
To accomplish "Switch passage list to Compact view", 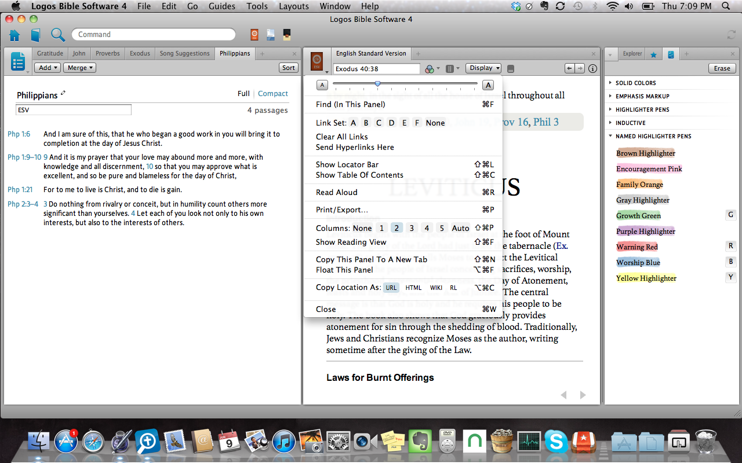I will (x=273, y=93).
